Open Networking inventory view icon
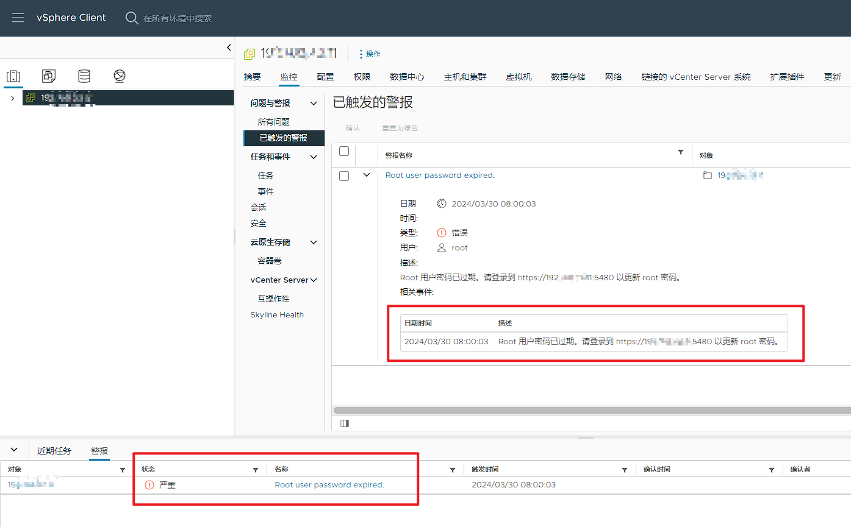This screenshot has width=851, height=527. pyautogui.click(x=120, y=76)
